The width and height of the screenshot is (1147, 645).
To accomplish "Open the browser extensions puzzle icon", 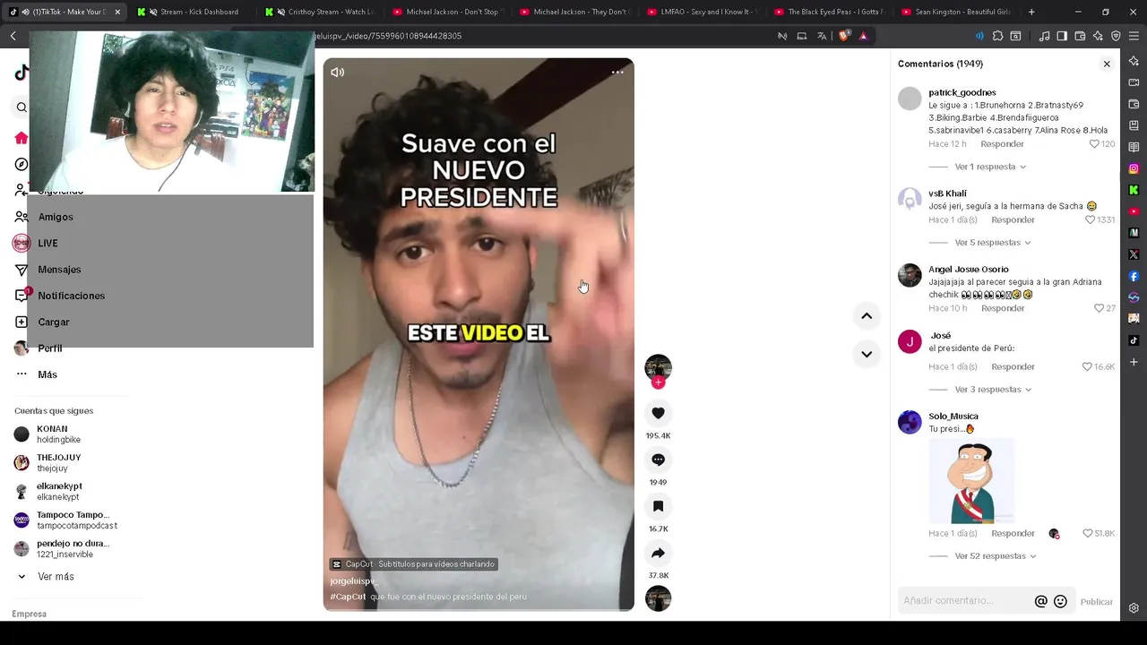I will tap(997, 36).
